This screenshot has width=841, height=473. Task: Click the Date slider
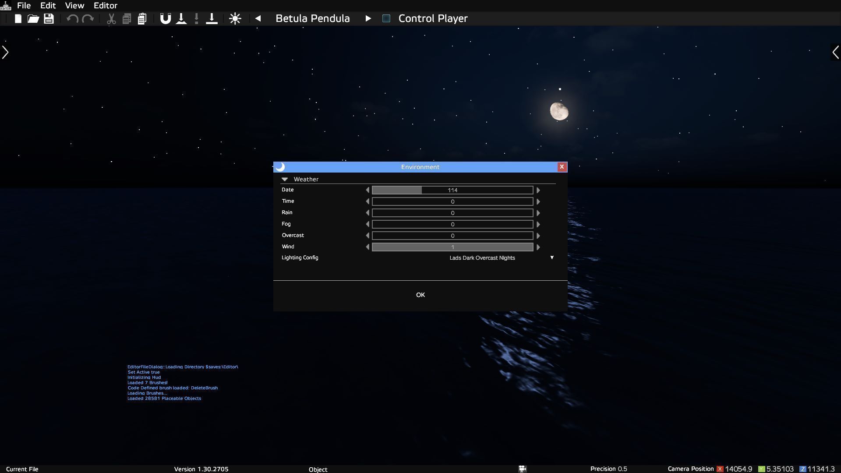click(452, 190)
